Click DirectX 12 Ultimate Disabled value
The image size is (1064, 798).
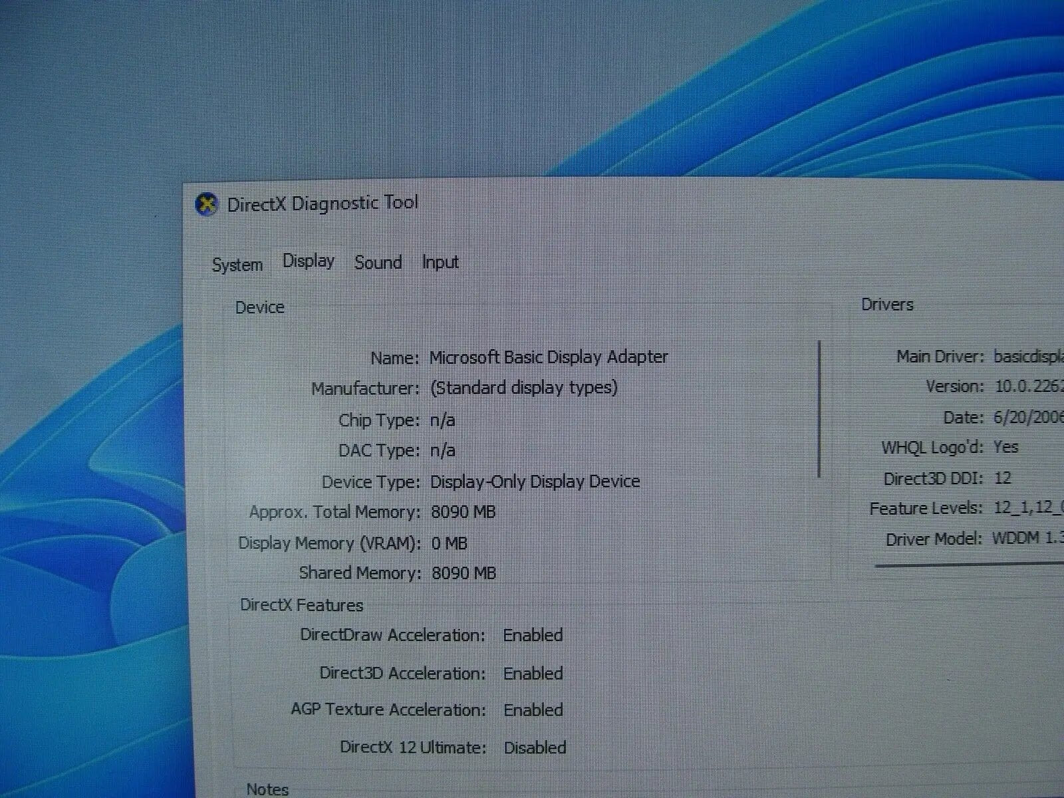click(x=535, y=747)
